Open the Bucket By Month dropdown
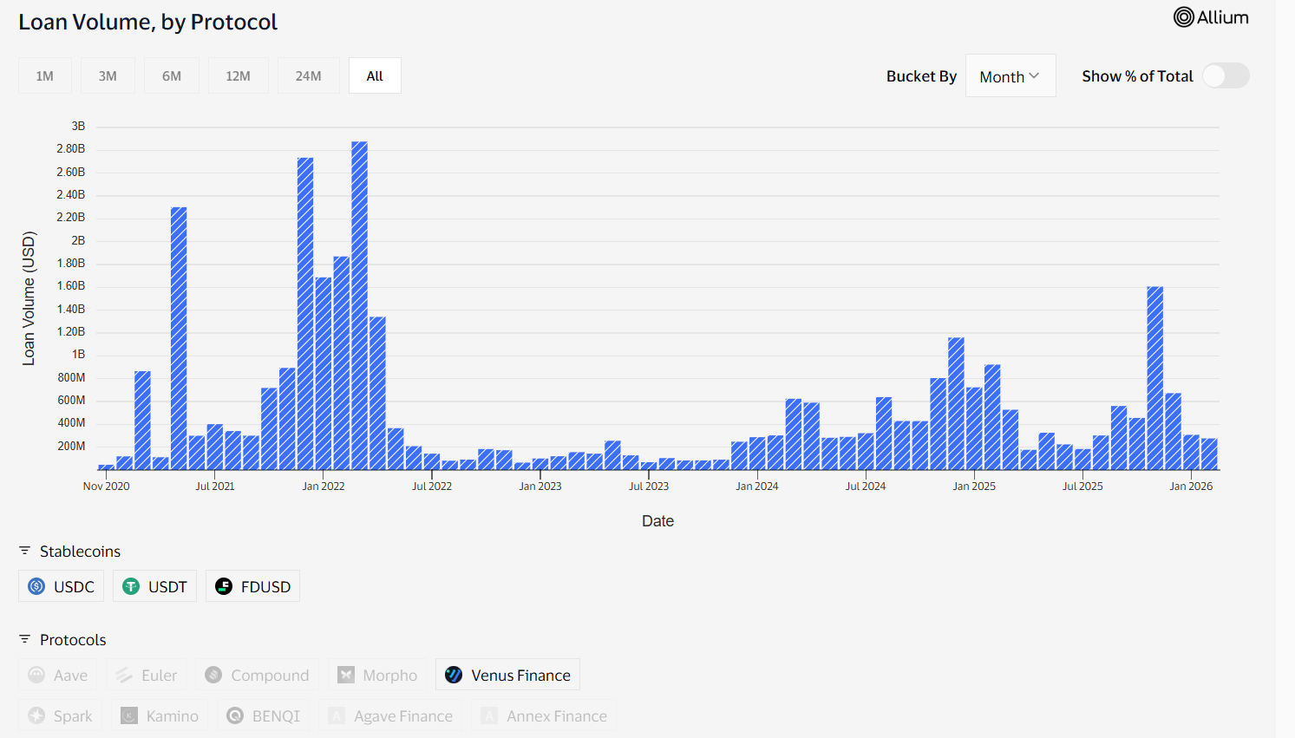1295x738 pixels. tap(1010, 75)
